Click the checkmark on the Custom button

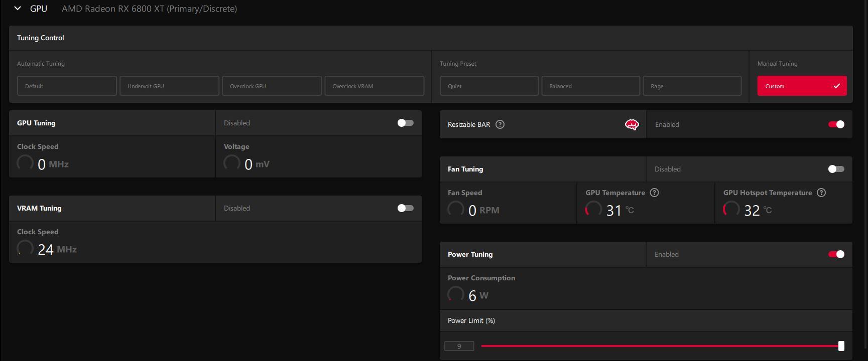point(836,86)
